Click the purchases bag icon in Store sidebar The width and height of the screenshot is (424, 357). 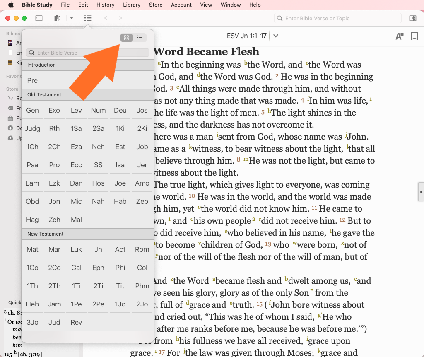[10, 118]
